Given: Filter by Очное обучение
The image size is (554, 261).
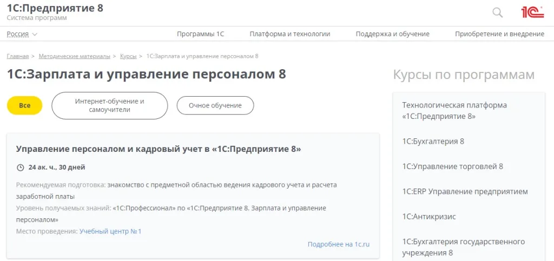Looking at the screenshot, I should click(x=215, y=105).
